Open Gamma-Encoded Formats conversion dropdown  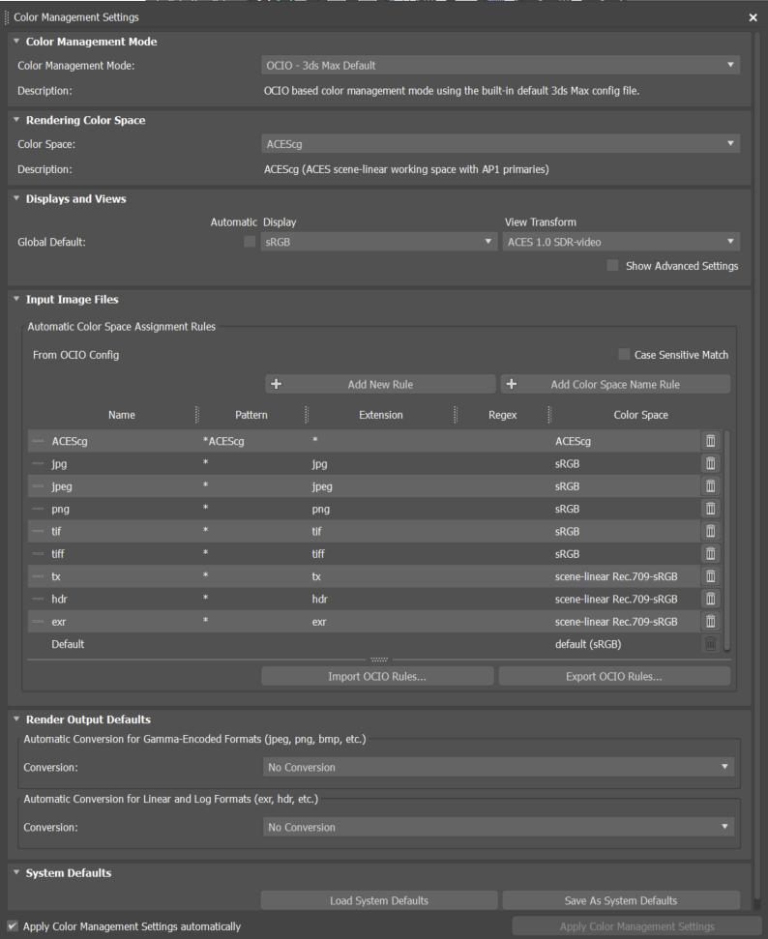pos(498,767)
